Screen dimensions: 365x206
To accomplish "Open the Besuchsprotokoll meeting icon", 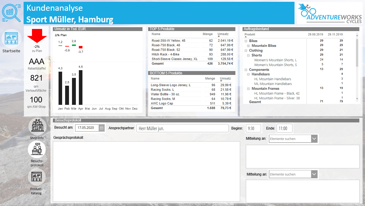I will (37, 149).
